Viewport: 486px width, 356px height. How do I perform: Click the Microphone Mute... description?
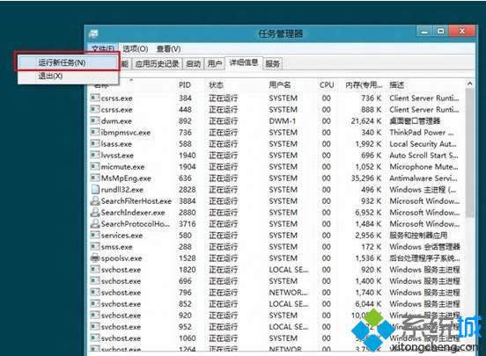(423, 167)
